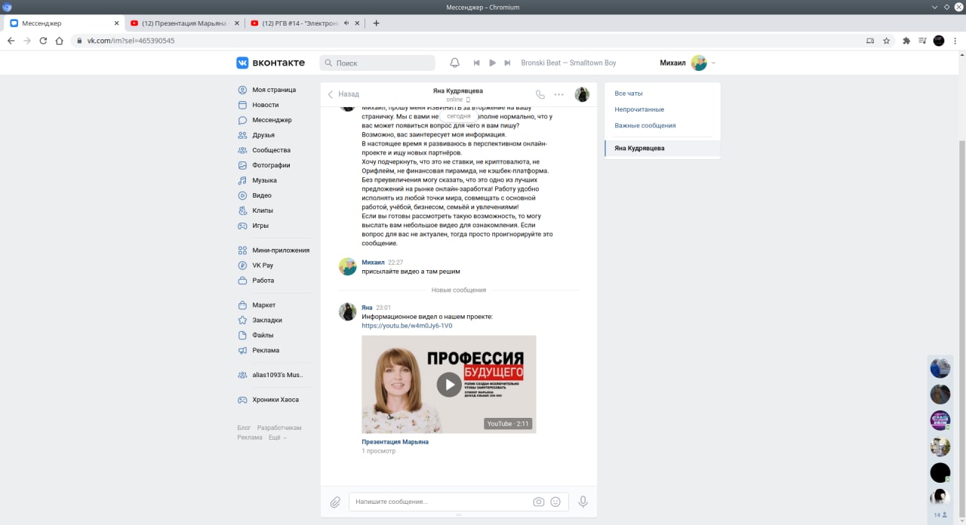Image resolution: width=966 pixels, height=525 pixels.
Task: Reload the page
Action: click(x=43, y=41)
